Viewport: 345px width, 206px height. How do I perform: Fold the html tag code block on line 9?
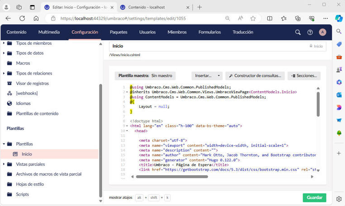[x=127, y=126]
